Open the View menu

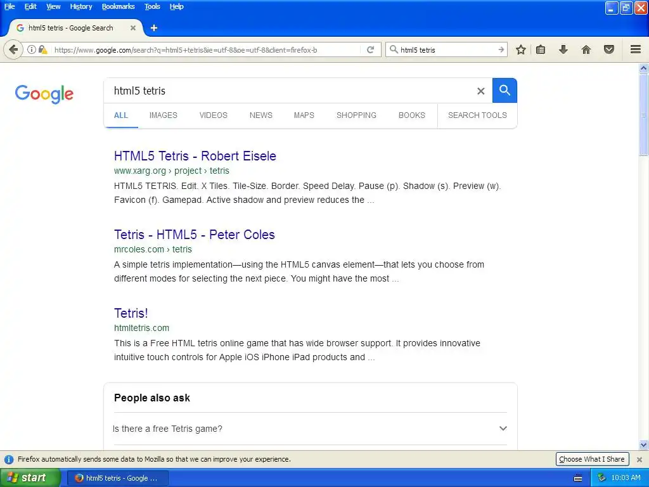(x=53, y=6)
